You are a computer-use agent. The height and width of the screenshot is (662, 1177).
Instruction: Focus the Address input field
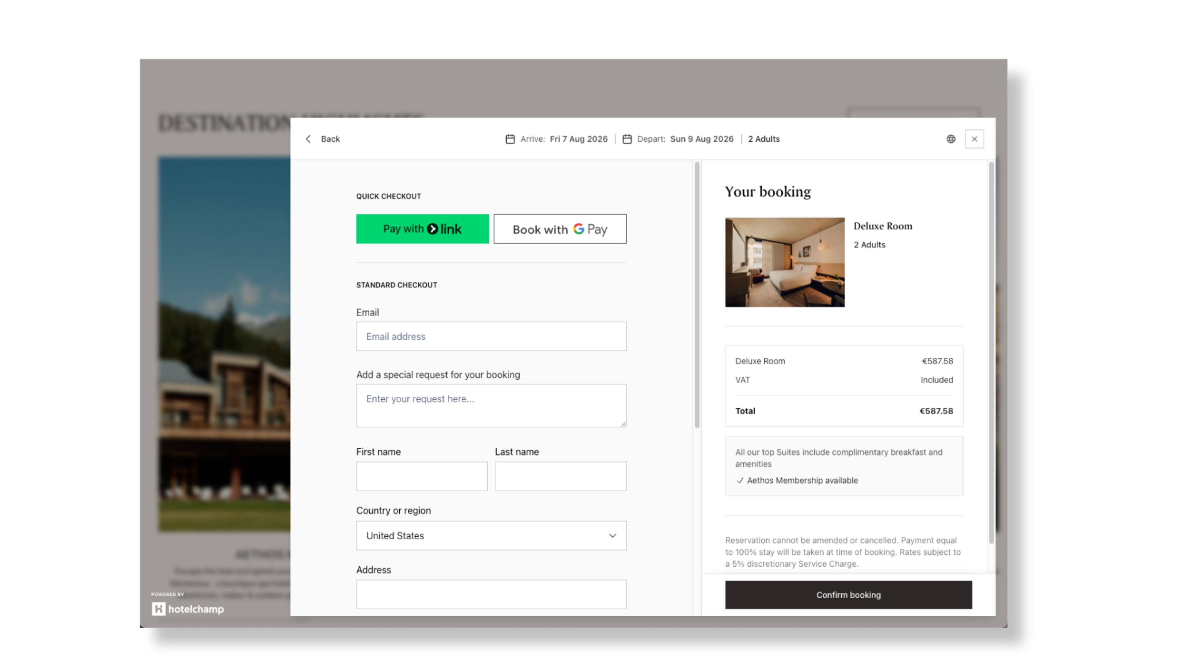491,595
